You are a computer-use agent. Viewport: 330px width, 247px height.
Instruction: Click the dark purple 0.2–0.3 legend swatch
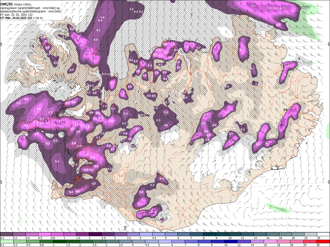(7, 234)
